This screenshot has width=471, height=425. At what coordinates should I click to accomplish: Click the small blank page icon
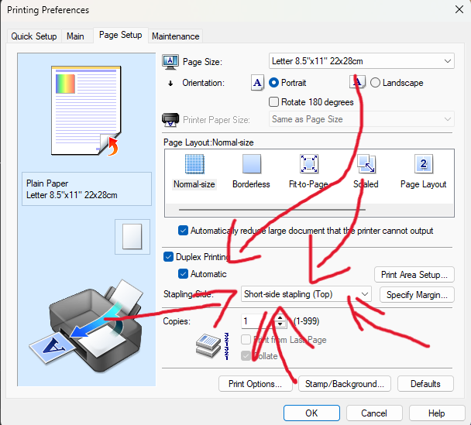[x=129, y=235]
